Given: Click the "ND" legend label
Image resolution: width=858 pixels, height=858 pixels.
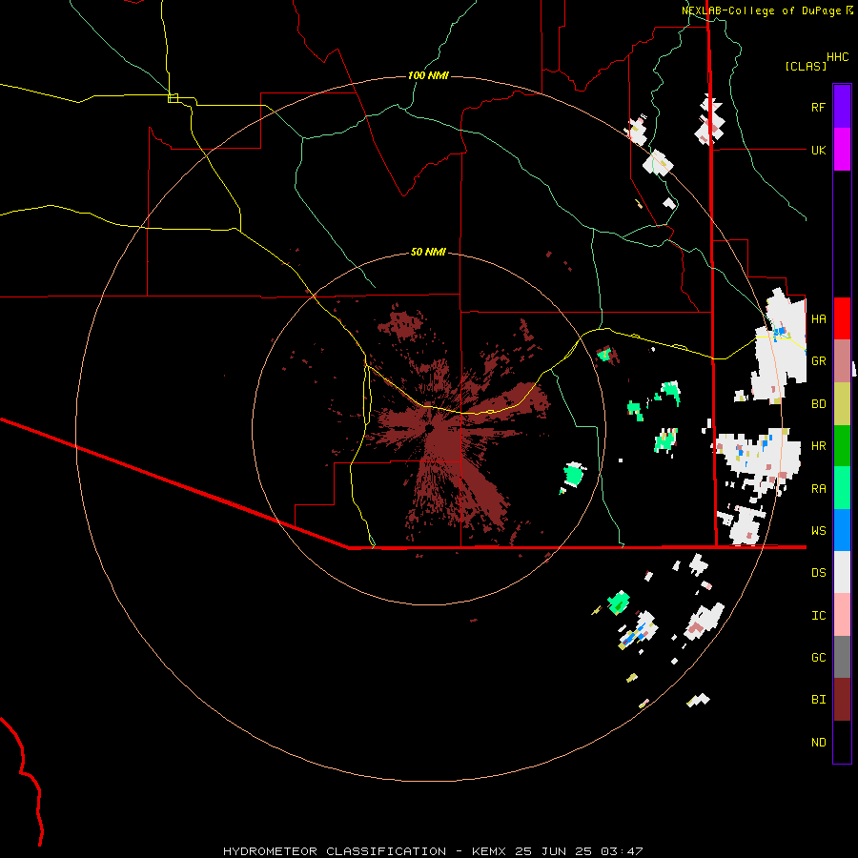Looking at the screenshot, I should 818,743.
